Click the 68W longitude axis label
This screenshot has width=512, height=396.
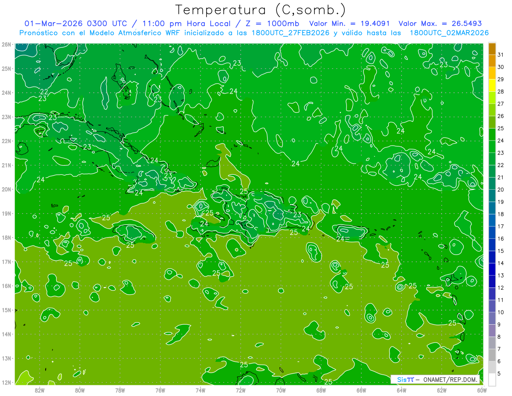pos(321,390)
